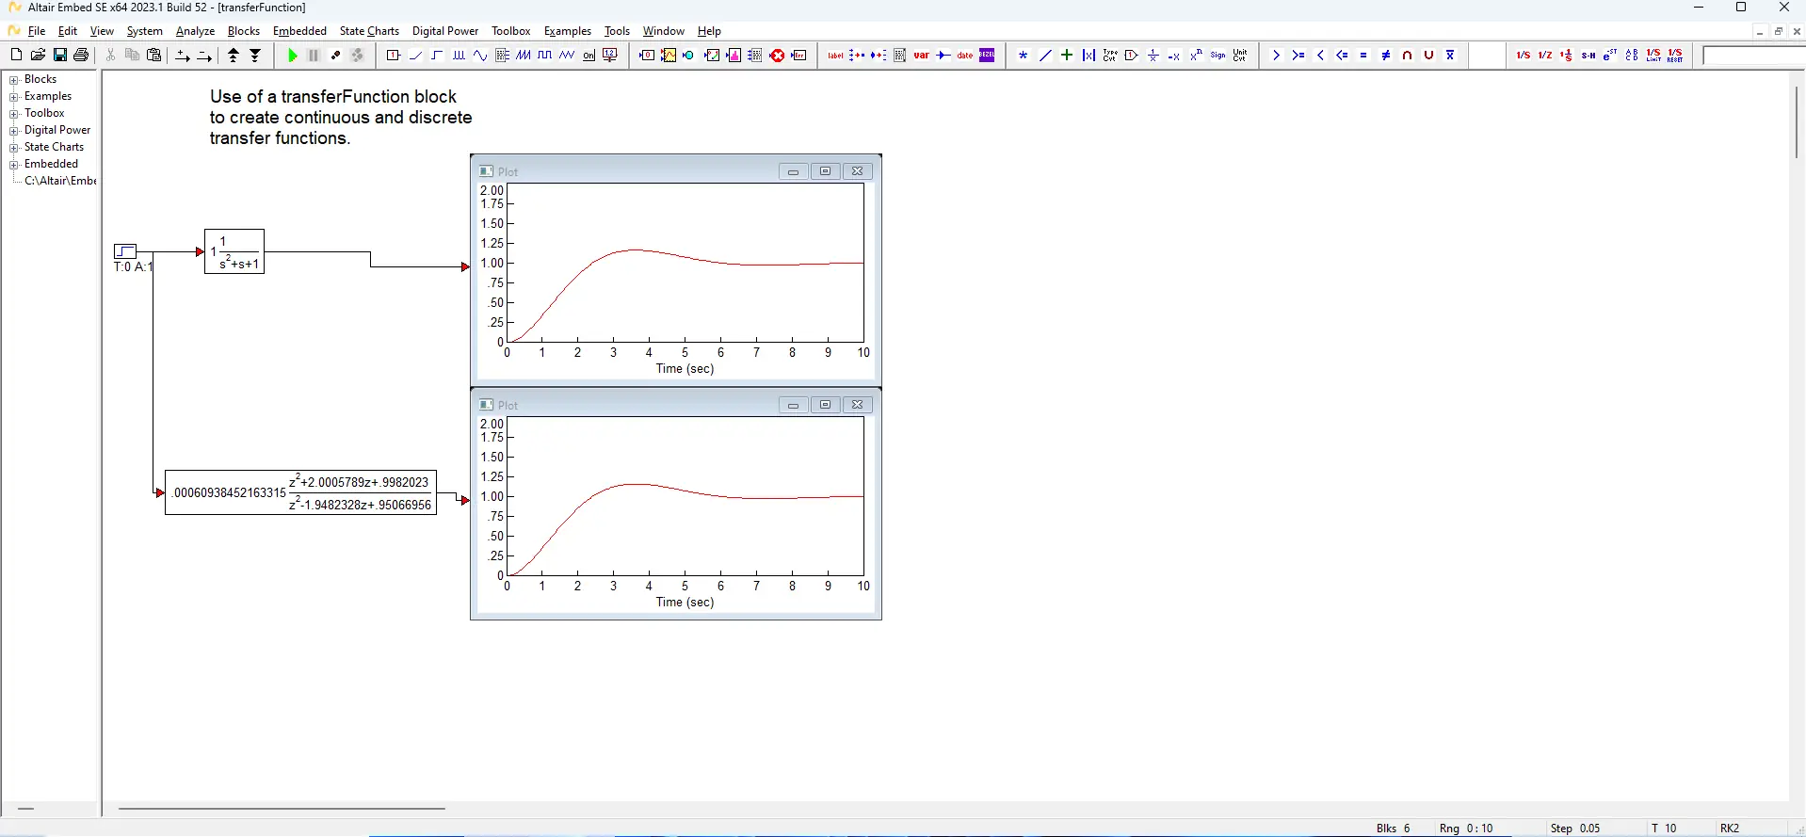Open the Tools menu
The image size is (1806, 837).
617,31
